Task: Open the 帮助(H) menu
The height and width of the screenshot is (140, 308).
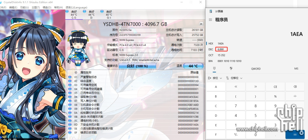Action: [58, 8]
